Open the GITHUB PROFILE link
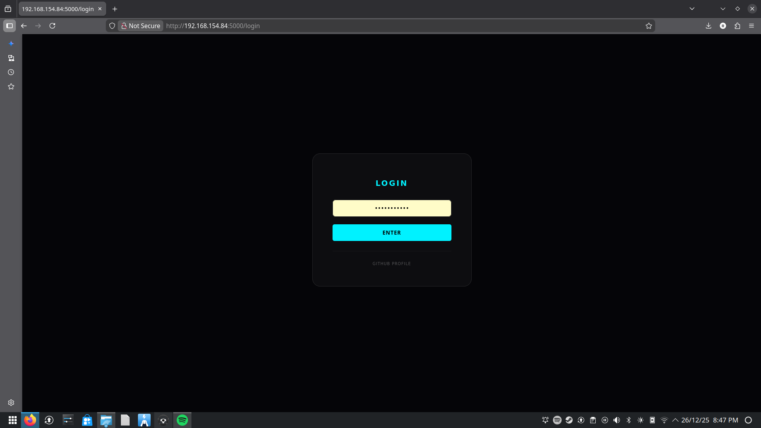Image resolution: width=761 pixels, height=428 pixels. click(392, 264)
